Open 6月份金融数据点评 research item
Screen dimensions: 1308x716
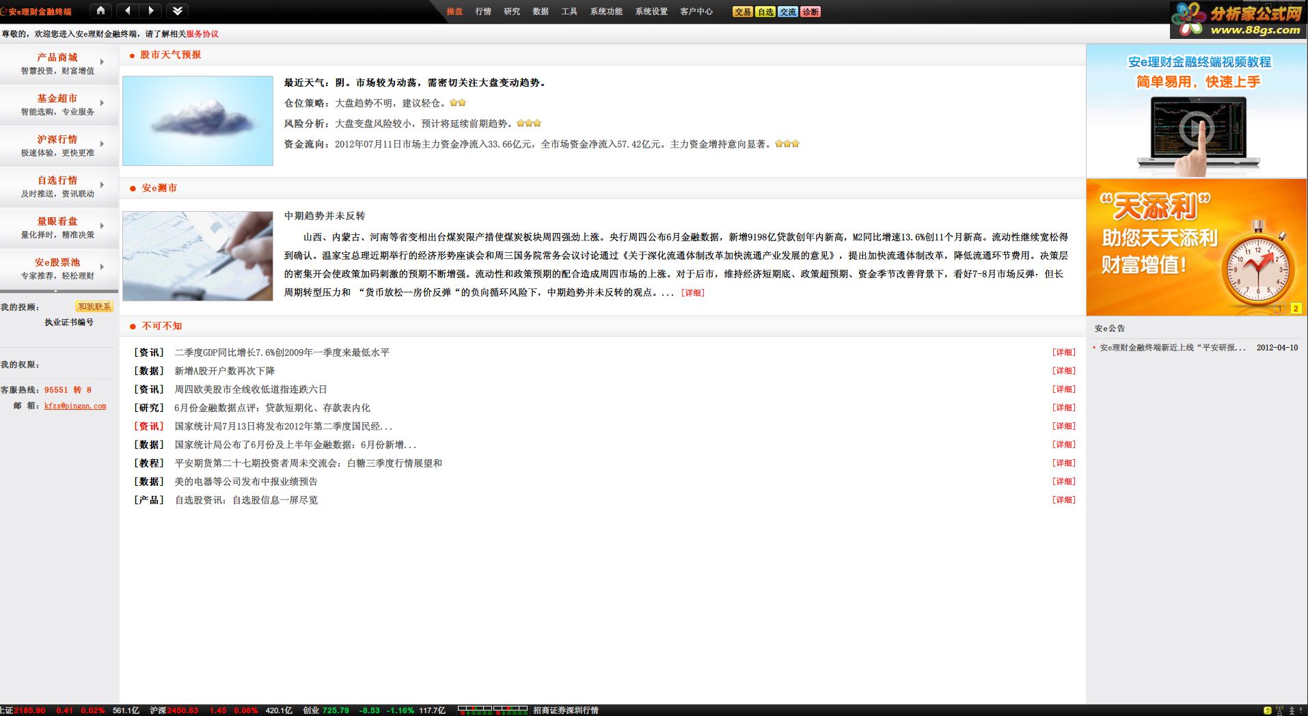[x=272, y=408]
